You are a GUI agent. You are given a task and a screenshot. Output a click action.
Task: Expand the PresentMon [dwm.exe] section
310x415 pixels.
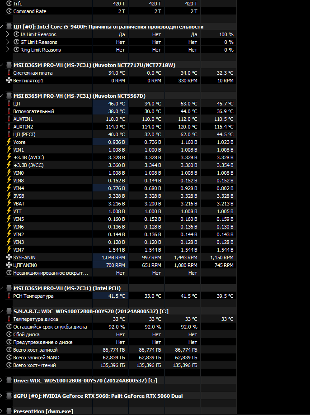1,411
